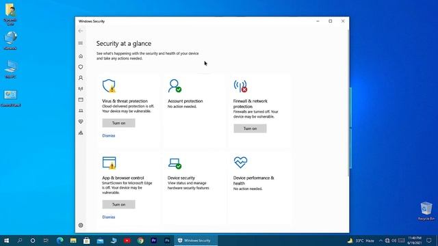Dismiss the Virus & threat protection warning

(109, 135)
